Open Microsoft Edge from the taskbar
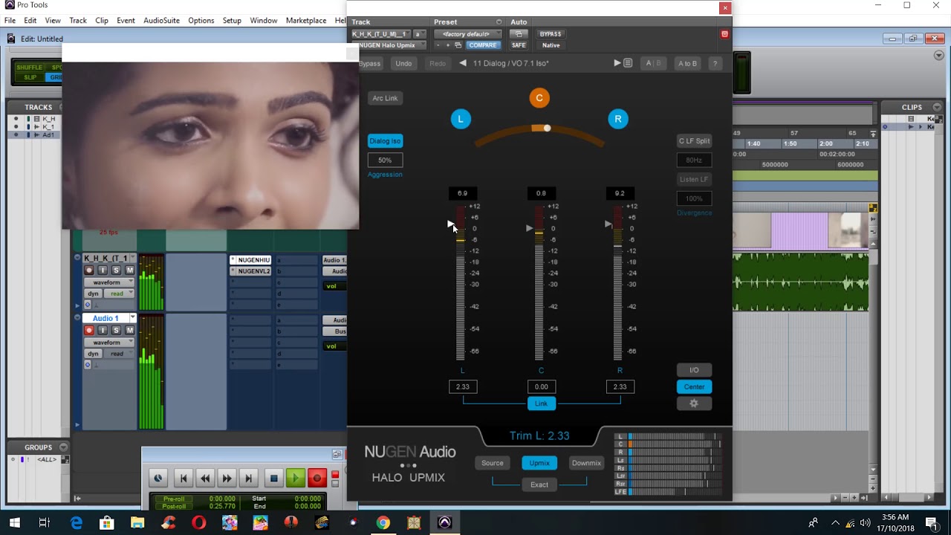 (76, 522)
